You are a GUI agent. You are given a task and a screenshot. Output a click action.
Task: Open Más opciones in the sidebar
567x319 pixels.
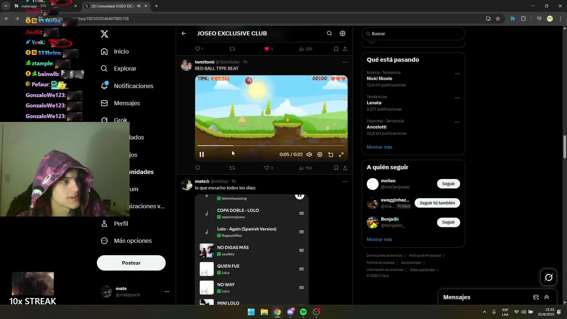point(126,241)
